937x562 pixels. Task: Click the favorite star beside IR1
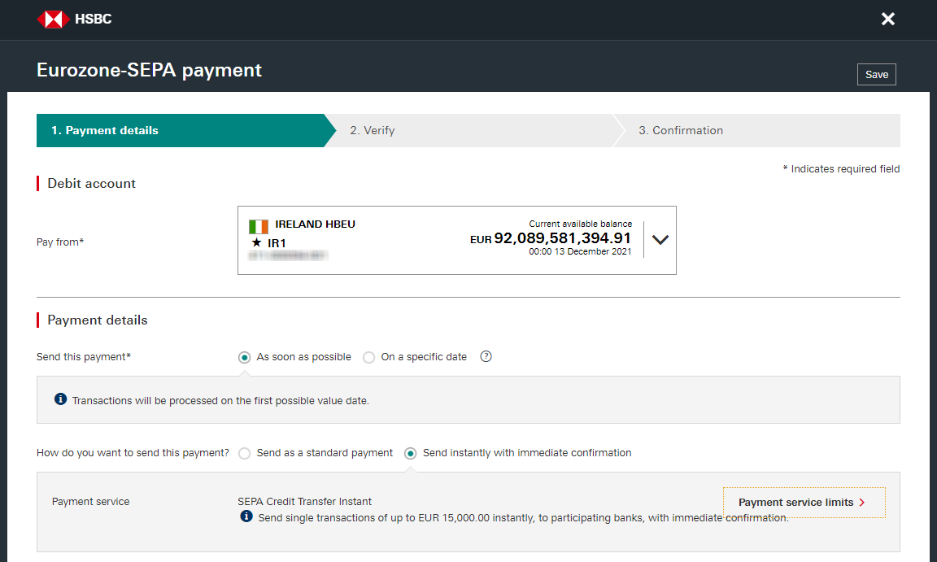[x=256, y=242]
